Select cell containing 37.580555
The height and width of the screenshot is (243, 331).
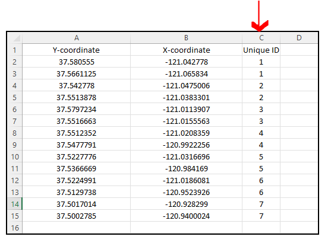click(x=77, y=62)
